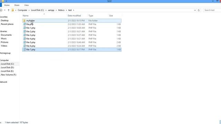The image size is (221, 124).
Task: Sort files by the Name column
Action: click(x=26, y=15)
